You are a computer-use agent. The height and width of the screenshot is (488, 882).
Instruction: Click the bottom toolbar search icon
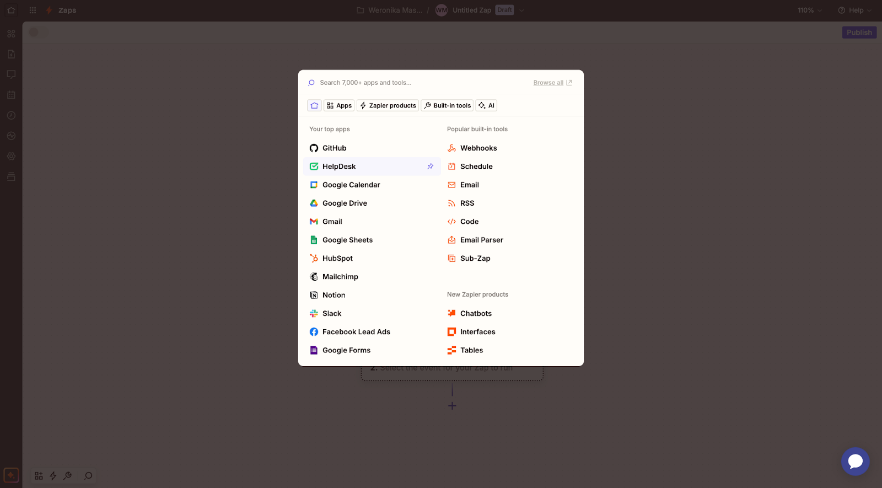point(88,476)
